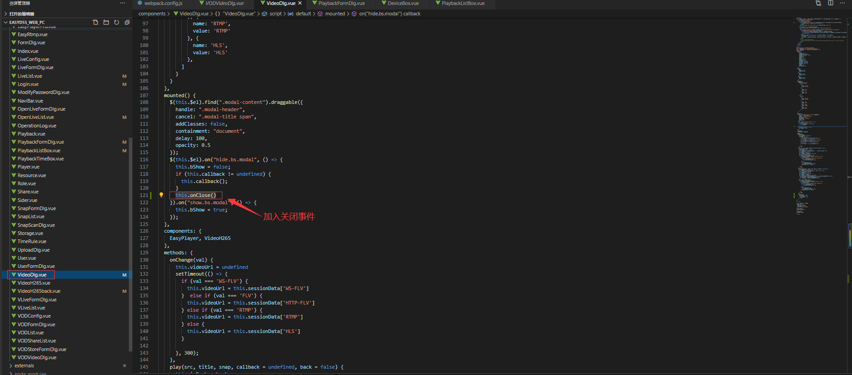This screenshot has height=375, width=852.
Task: Switch to DeviceBox.vue tab
Action: [403, 3]
